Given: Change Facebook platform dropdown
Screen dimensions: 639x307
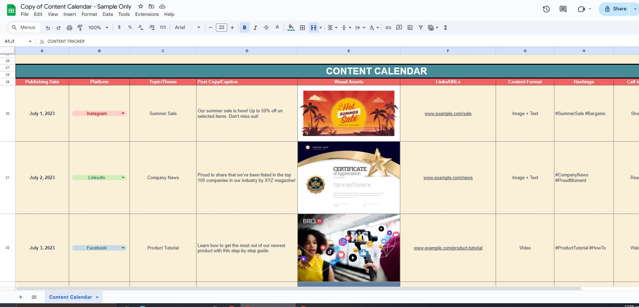Looking at the screenshot, I should (x=99, y=248).
